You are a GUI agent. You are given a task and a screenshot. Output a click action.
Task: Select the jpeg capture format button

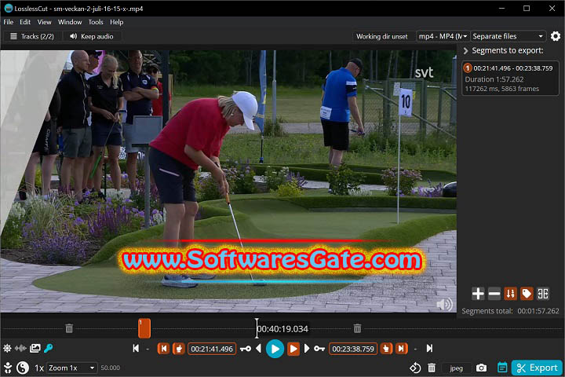[x=456, y=368]
